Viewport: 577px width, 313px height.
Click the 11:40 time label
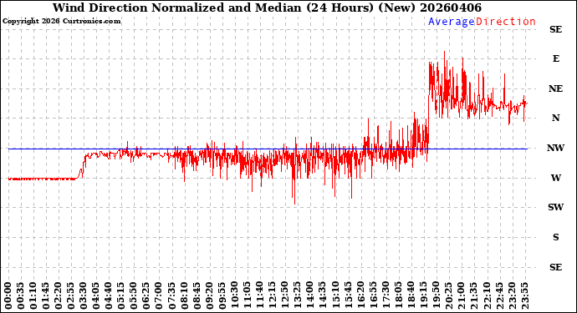[259, 295]
